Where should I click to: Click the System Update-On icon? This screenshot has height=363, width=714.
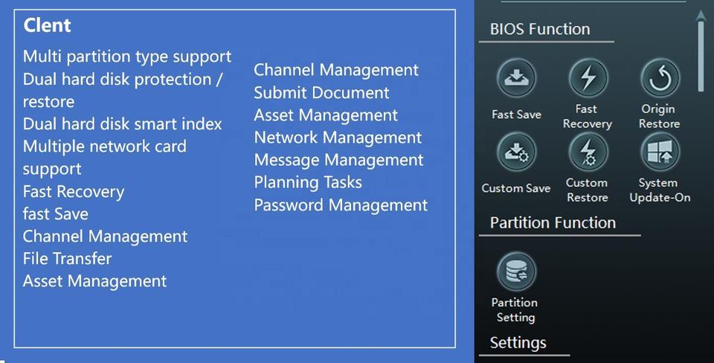(660, 152)
